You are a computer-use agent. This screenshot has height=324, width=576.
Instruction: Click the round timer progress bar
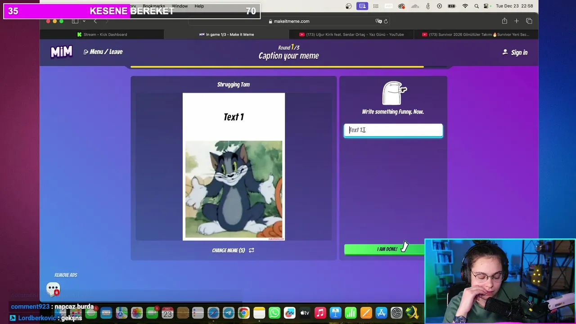[x=289, y=67]
